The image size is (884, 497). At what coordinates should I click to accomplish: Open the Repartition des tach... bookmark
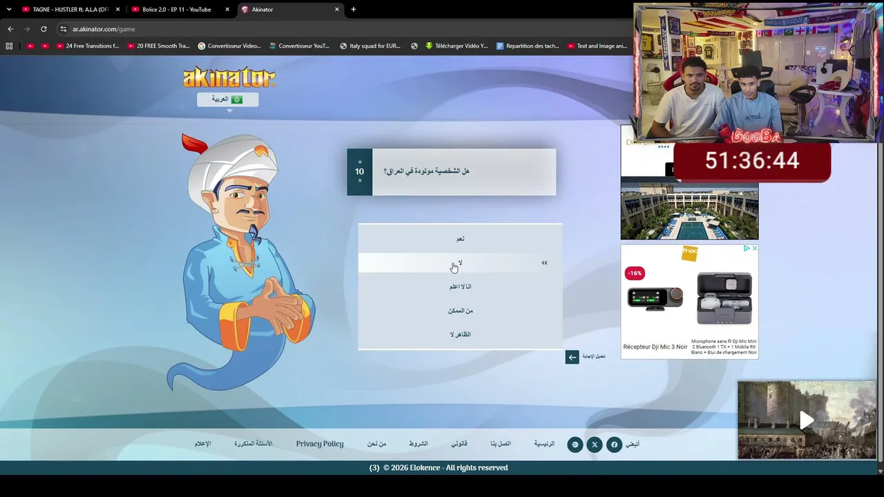[528, 46]
